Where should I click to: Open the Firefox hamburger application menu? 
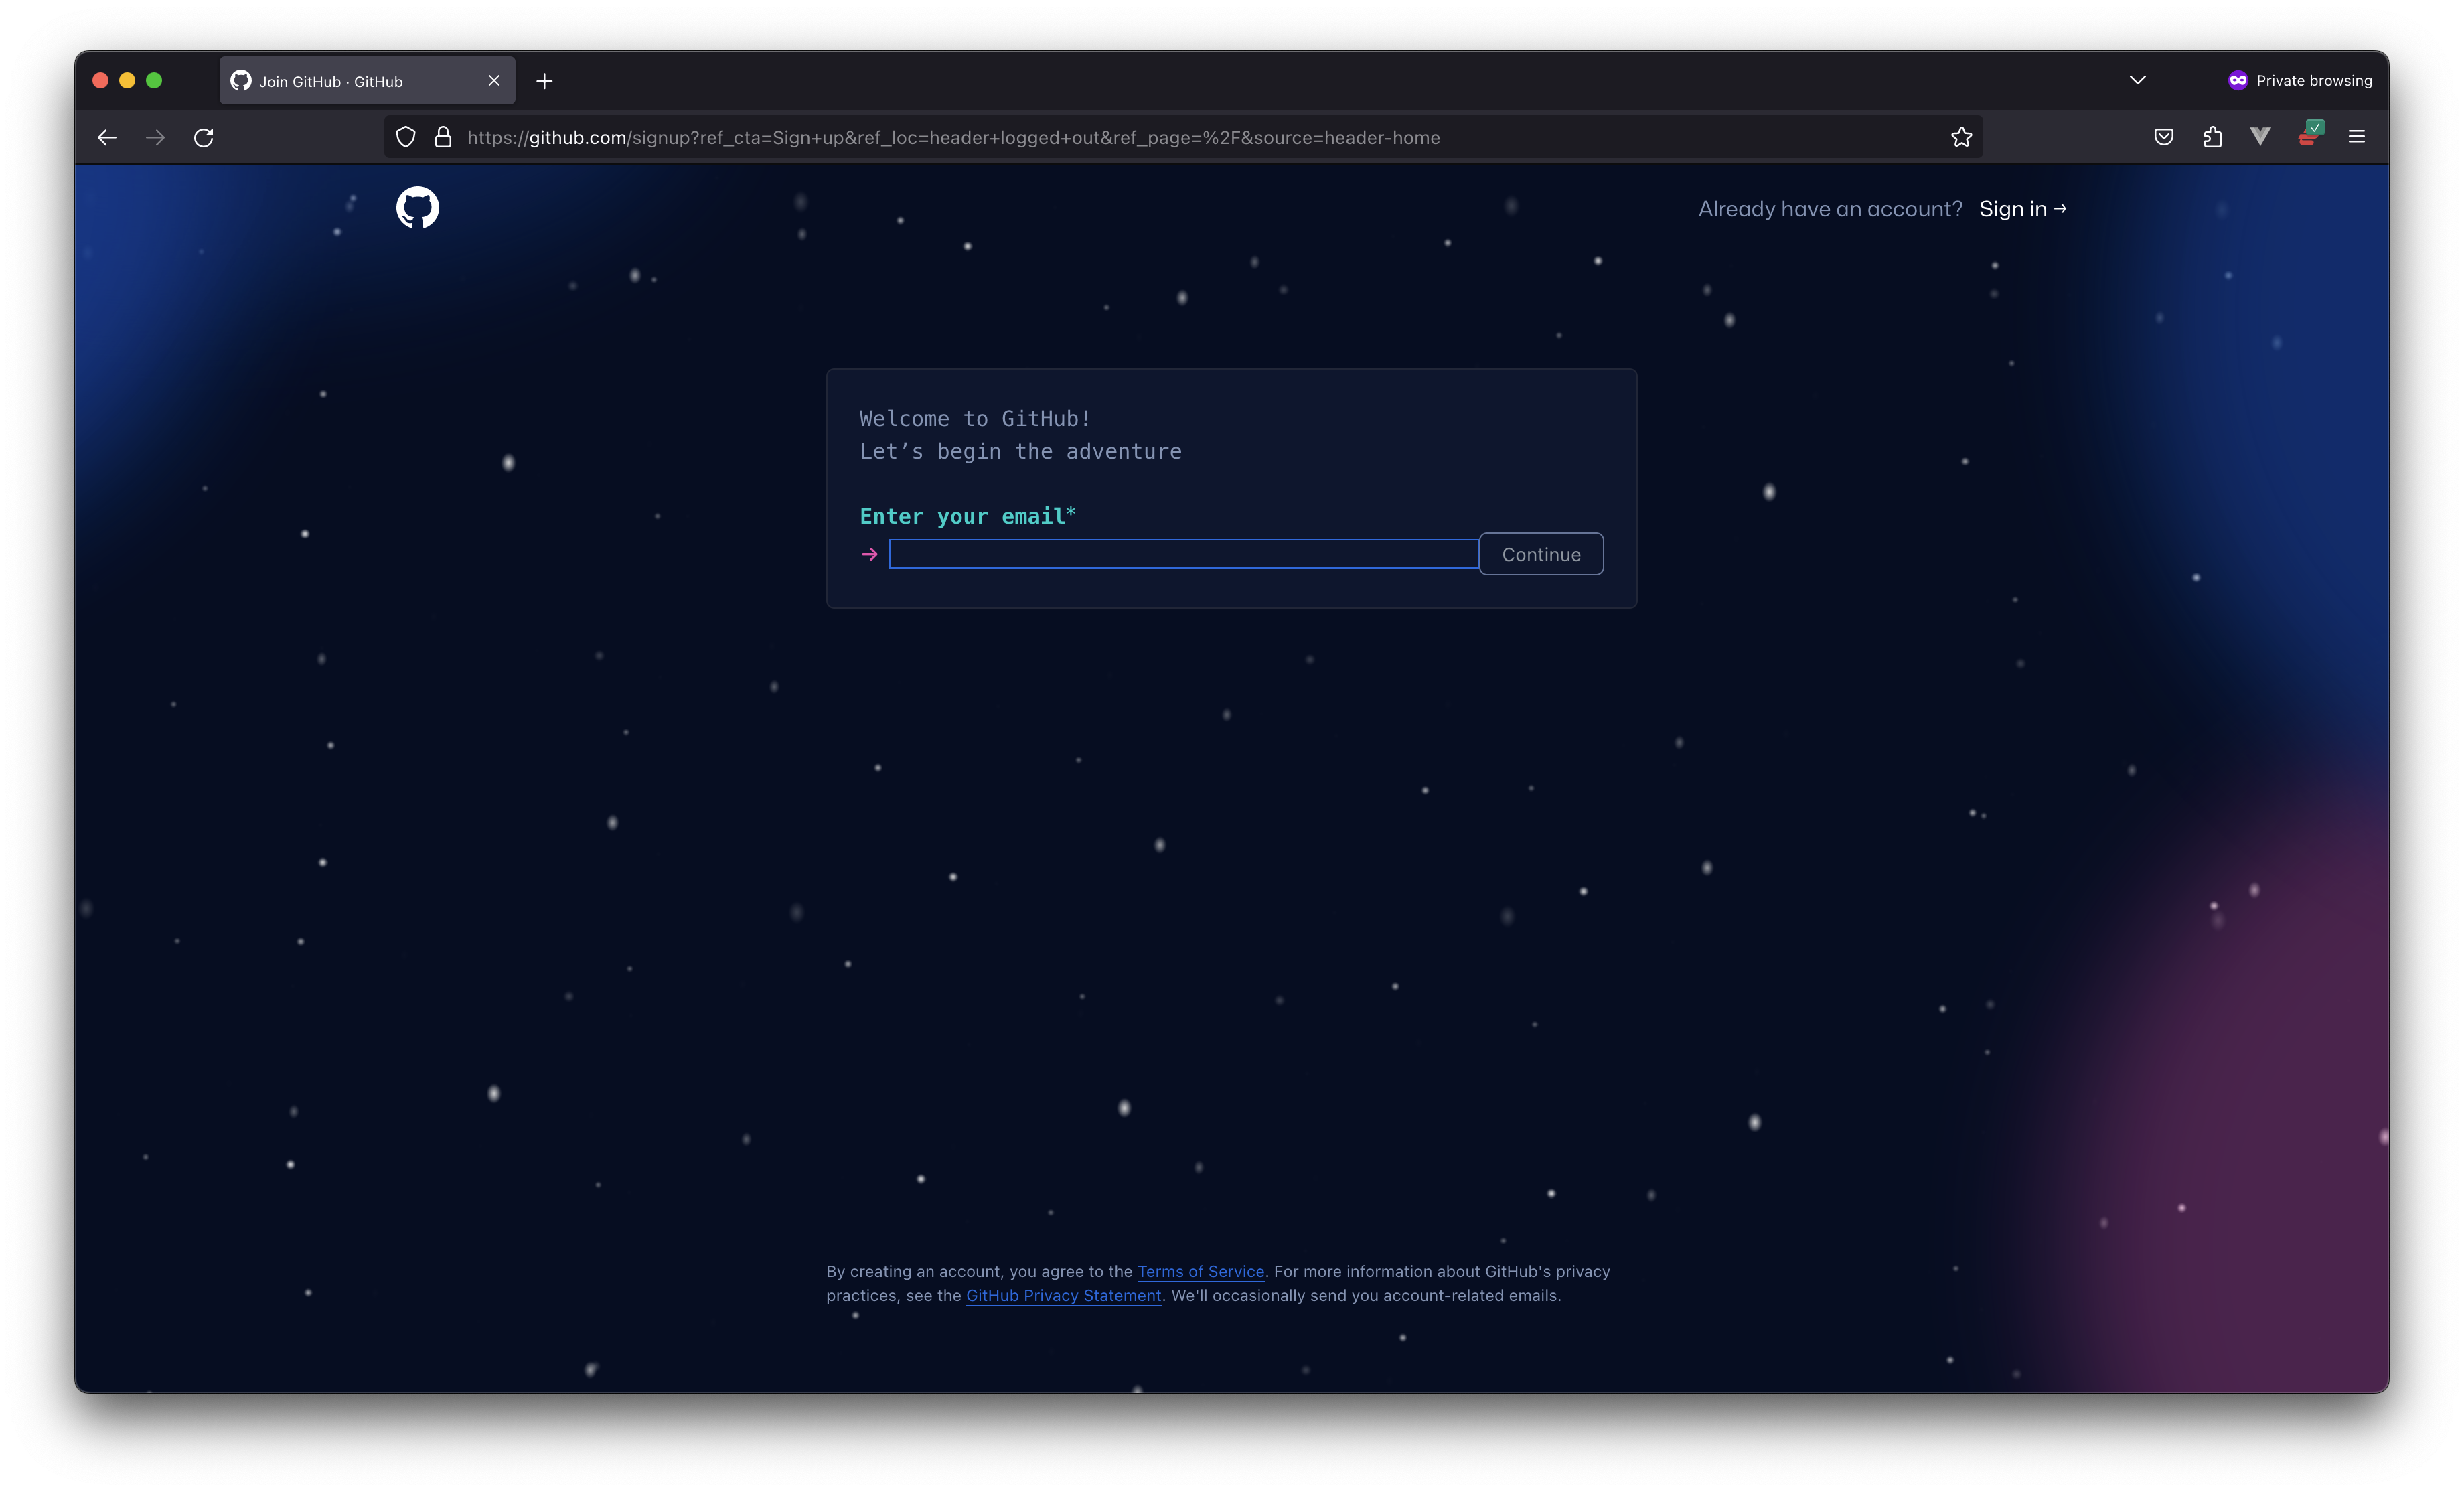pos(2356,137)
